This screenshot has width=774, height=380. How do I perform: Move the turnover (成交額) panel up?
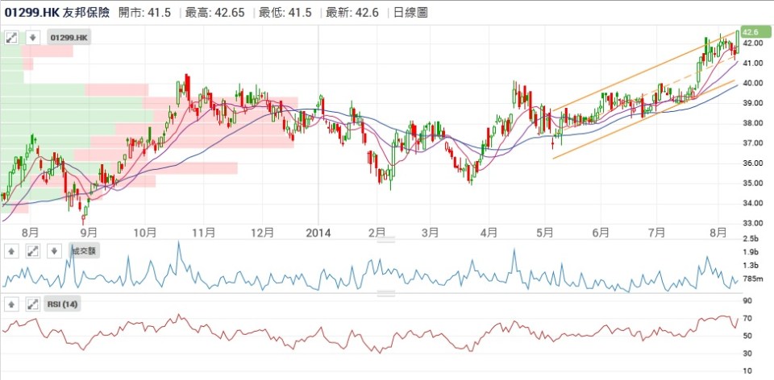(x=12, y=251)
